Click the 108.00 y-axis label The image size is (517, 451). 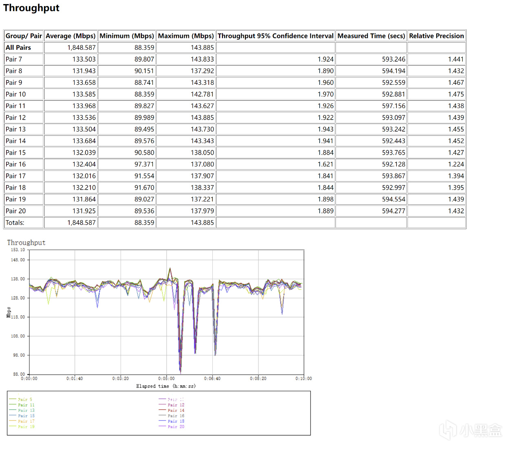coord(18,336)
